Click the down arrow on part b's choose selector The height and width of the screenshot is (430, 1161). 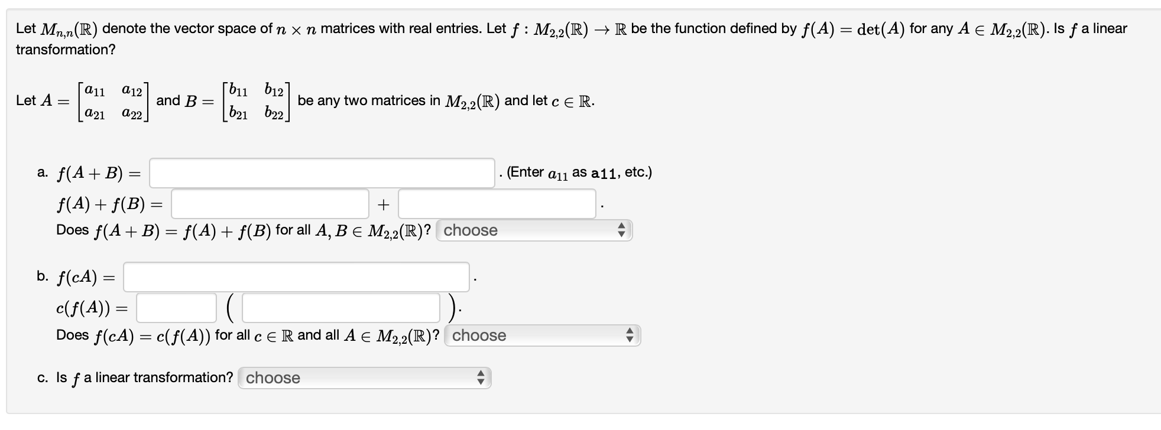(x=631, y=339)
